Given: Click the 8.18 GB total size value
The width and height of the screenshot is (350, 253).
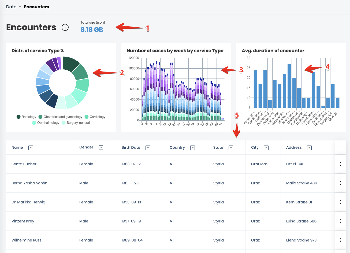Looking at the screenshot, I should pos(92,29).
